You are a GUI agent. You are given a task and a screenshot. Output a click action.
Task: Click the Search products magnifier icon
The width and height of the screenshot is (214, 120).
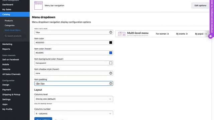click(x=6, y=36)
